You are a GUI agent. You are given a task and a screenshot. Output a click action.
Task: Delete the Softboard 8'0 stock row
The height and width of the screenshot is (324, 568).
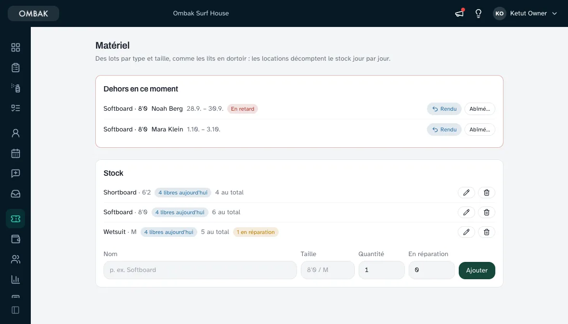coord(487,212)
